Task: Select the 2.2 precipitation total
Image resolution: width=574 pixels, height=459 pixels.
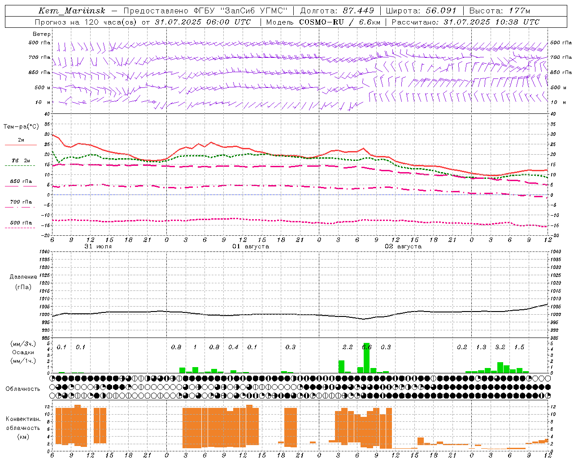Action: pos(348,347)
